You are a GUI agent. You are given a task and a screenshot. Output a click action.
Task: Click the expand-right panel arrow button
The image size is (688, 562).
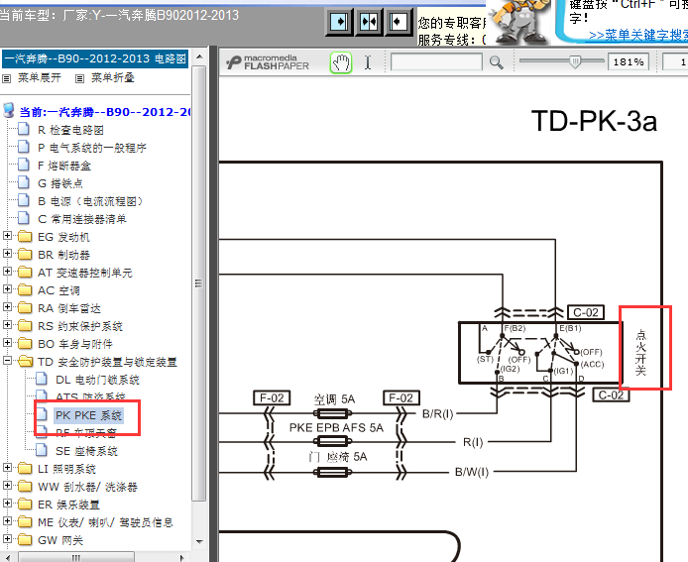tap(340, 21)
